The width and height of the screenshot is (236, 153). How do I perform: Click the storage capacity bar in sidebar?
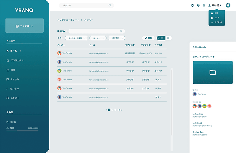click(x=22, y=131)
